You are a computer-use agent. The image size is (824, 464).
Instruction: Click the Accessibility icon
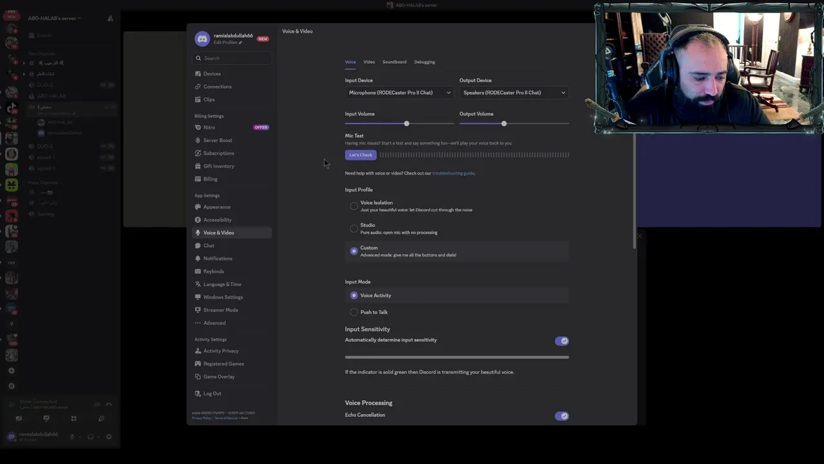198,220
